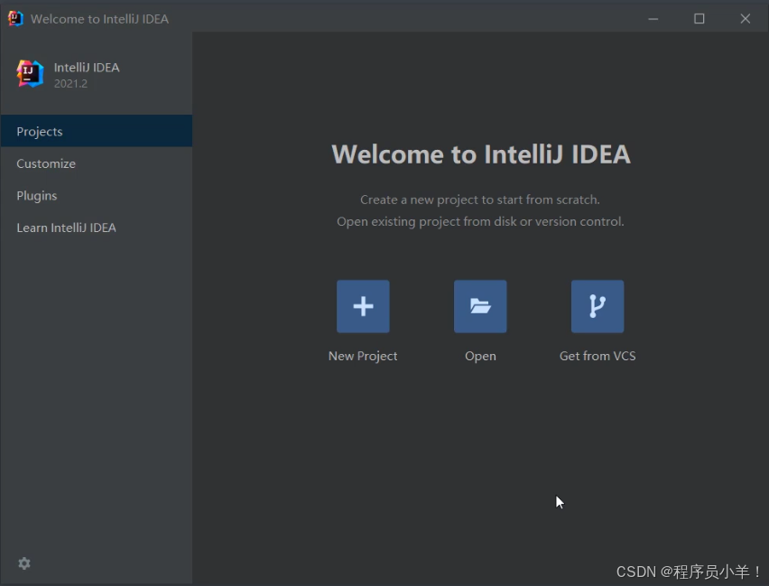Open the Plugins tab
769x586 pixels.
tap(96, 195)
